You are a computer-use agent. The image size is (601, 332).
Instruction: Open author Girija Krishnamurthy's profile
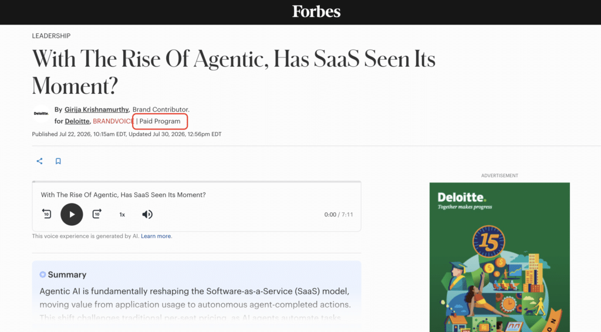[x=97, y=110]
